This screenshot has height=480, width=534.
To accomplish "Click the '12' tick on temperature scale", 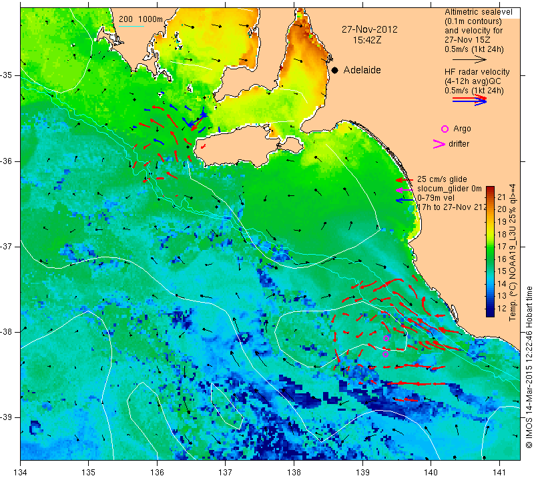I will pos(502,309).
